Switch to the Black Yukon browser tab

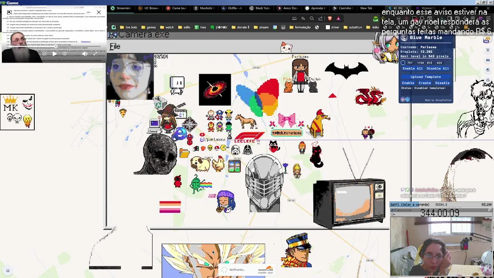click(x=260, y=8)
